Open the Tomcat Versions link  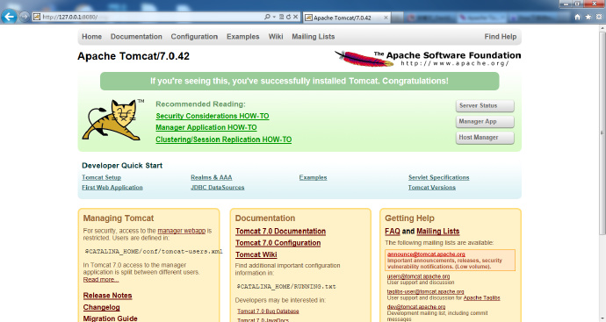point(432,187)
